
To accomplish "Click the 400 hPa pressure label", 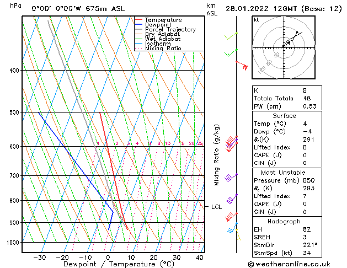I will point(14,71).
